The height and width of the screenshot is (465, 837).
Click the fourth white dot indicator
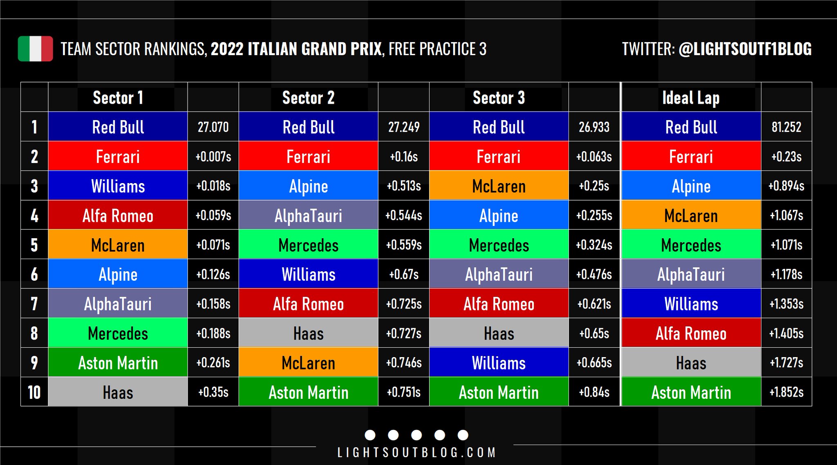pyautogui.click(x=440, y=435)
